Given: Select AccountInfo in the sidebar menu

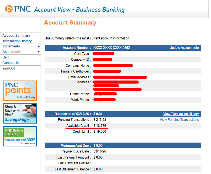Looking at the screenshot, I should (12, 52).
